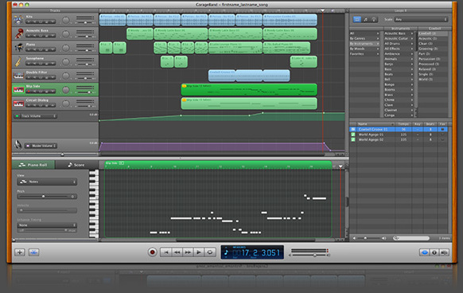
Task: Select Bongo instrument category
Action: tap(399, 84)
